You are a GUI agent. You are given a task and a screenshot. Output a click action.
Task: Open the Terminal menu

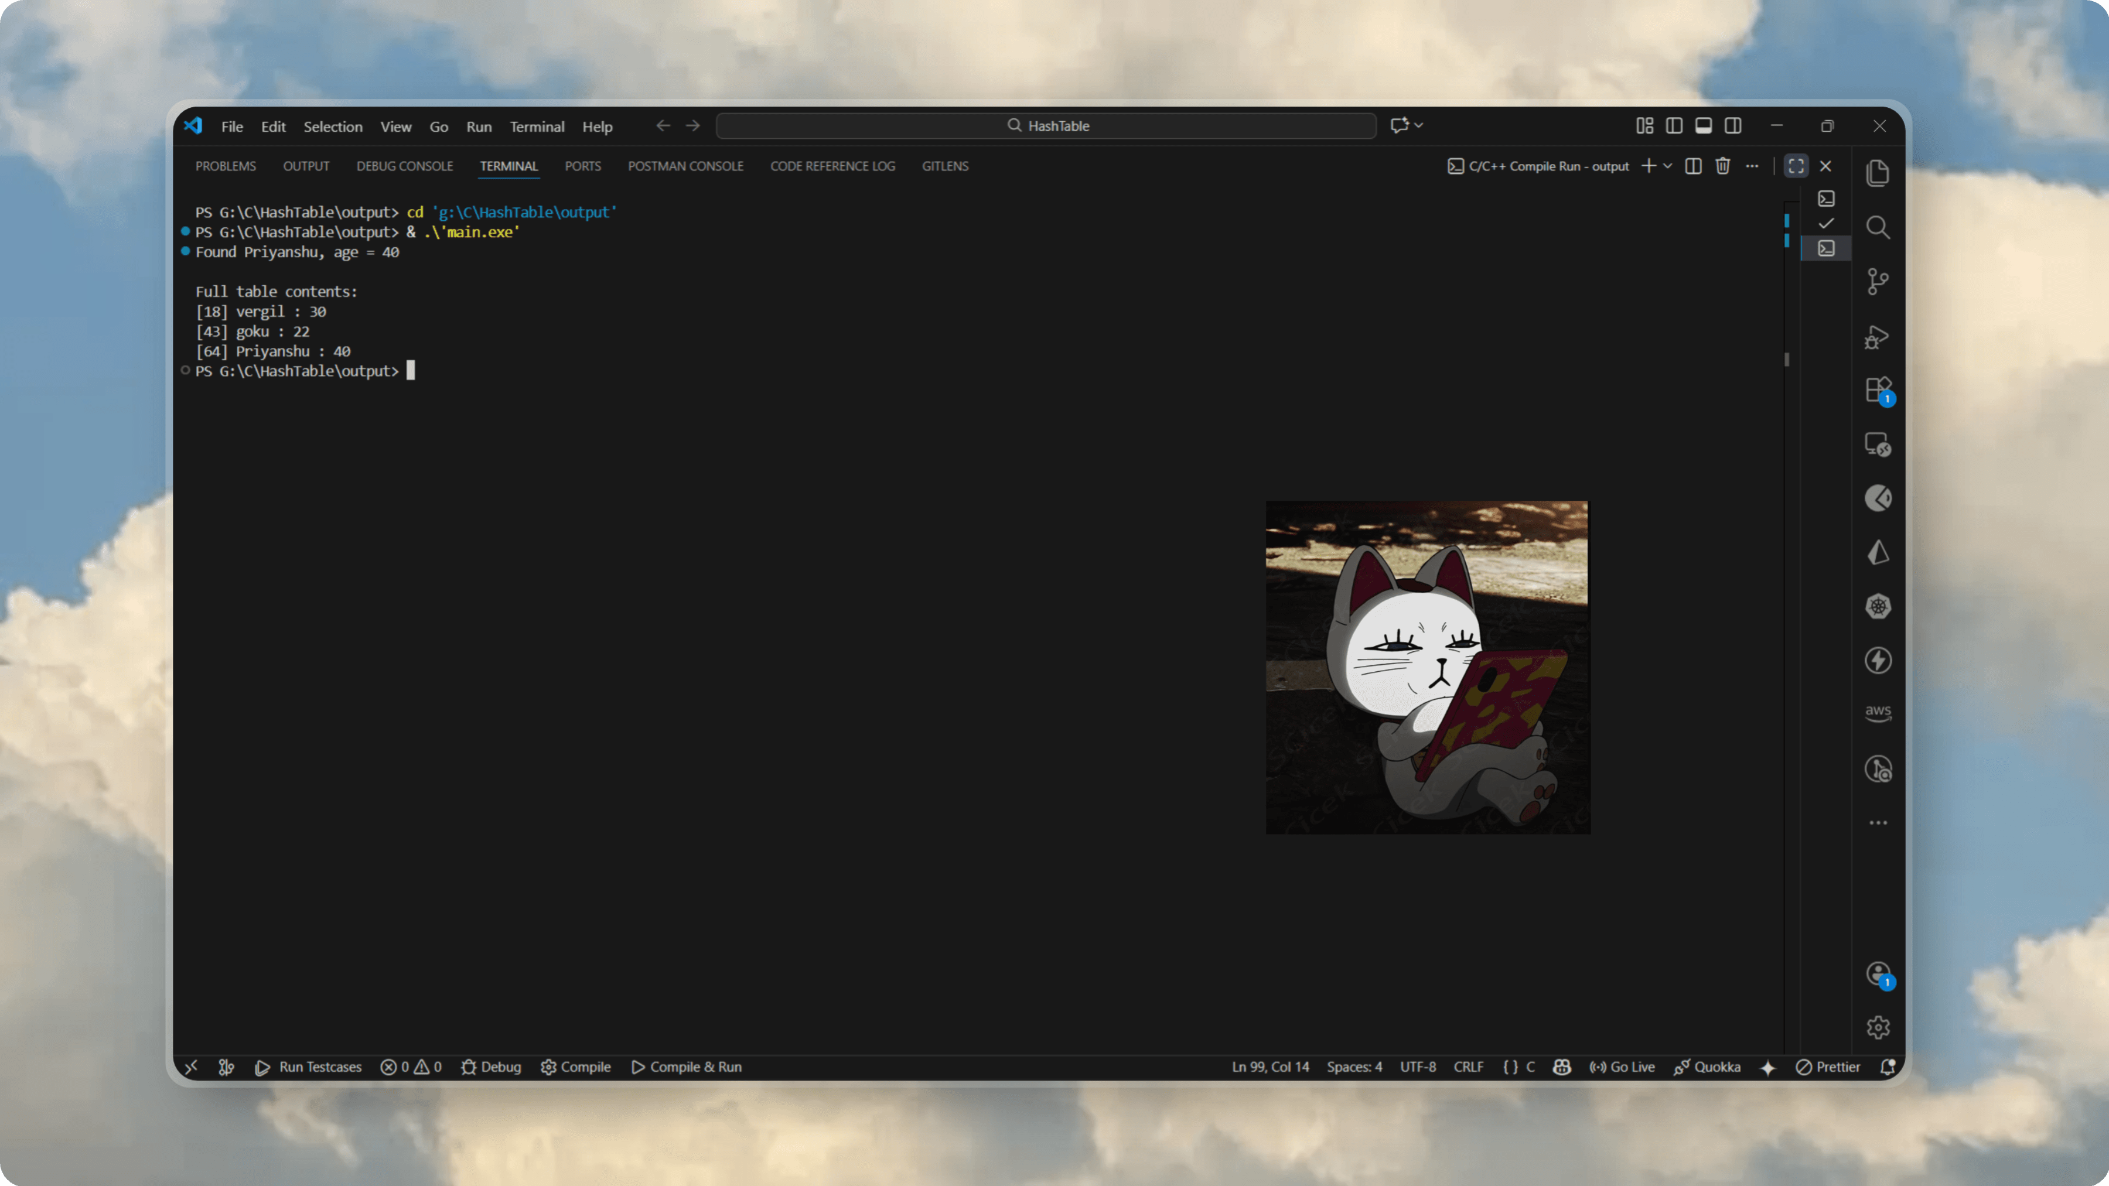536,127
